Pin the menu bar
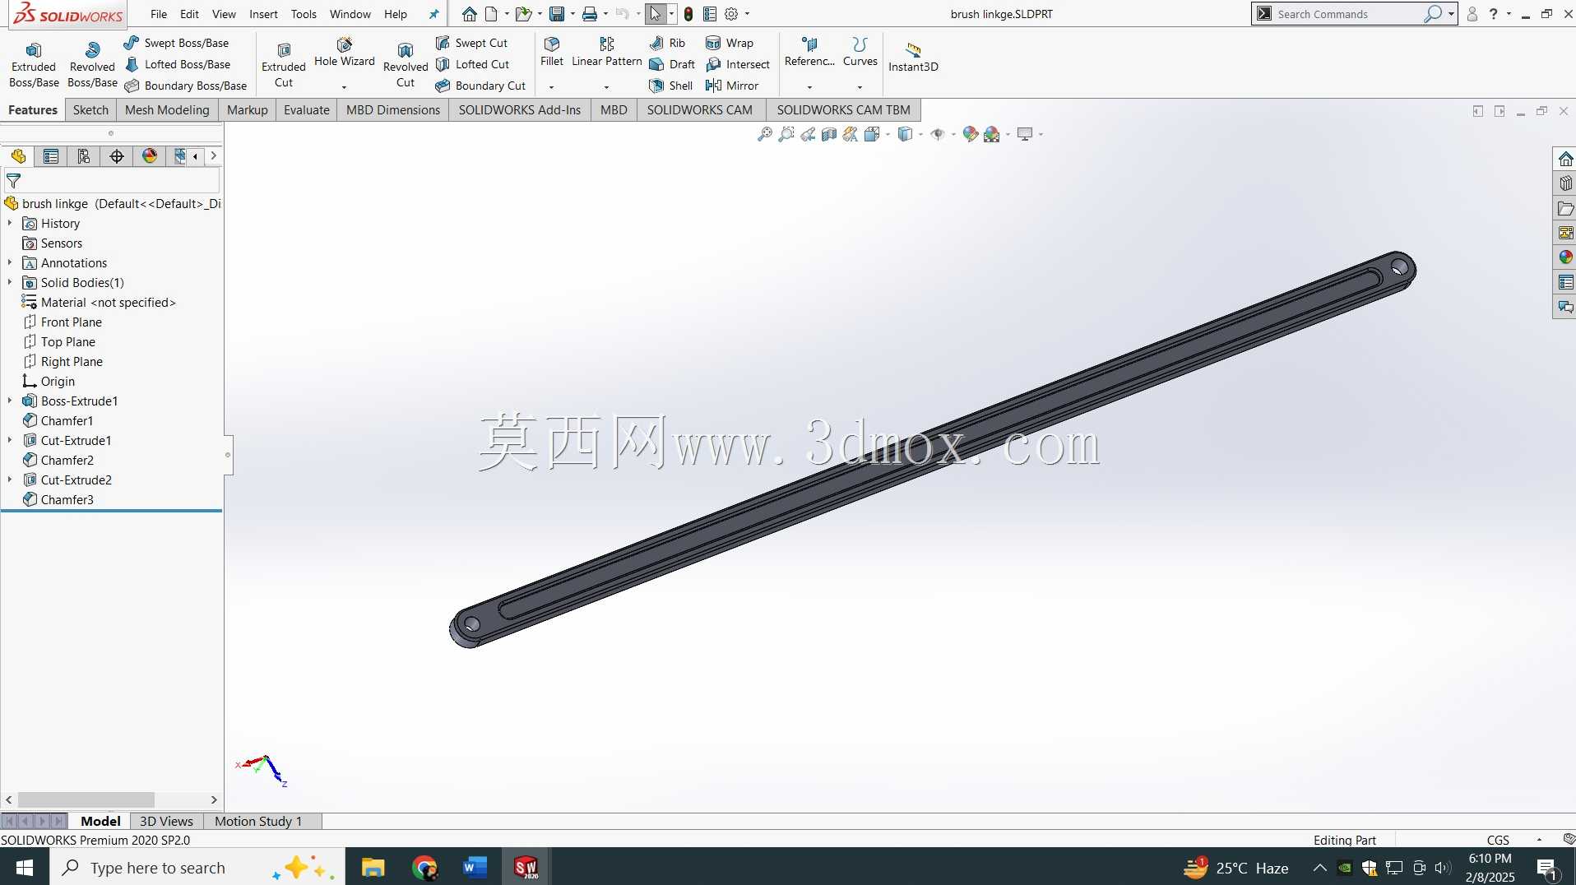Viewport: 1576px width, 885px height. tap(433, 14)
